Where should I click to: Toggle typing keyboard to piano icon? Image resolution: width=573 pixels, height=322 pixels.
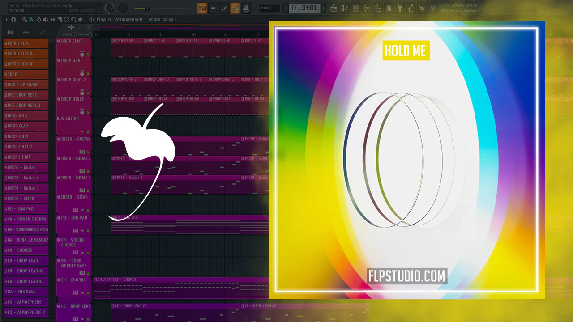(x=202, y=8)
